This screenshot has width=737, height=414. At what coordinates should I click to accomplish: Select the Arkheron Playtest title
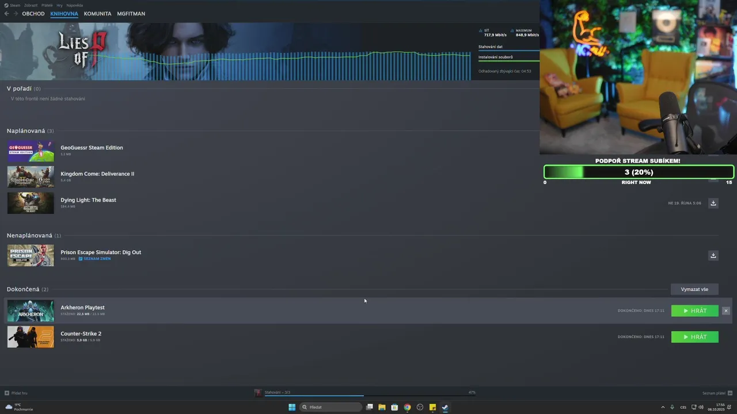pyautogui.click(x=82, y=308)
